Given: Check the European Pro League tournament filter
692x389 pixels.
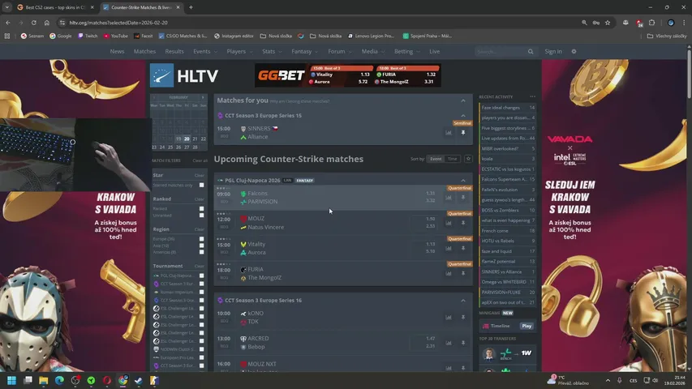Looking at the screenshot, I should click(x=202, y=357).
